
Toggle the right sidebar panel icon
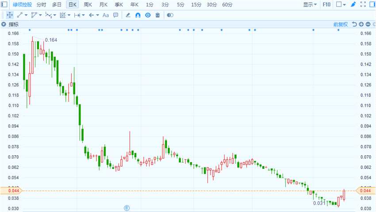click(372, 4)
